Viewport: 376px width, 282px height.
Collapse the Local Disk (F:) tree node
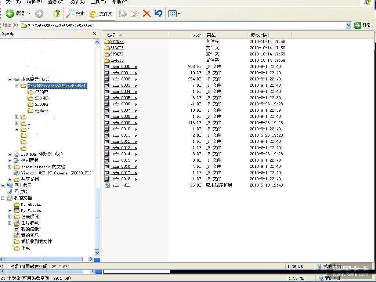[x=10, y=79]
